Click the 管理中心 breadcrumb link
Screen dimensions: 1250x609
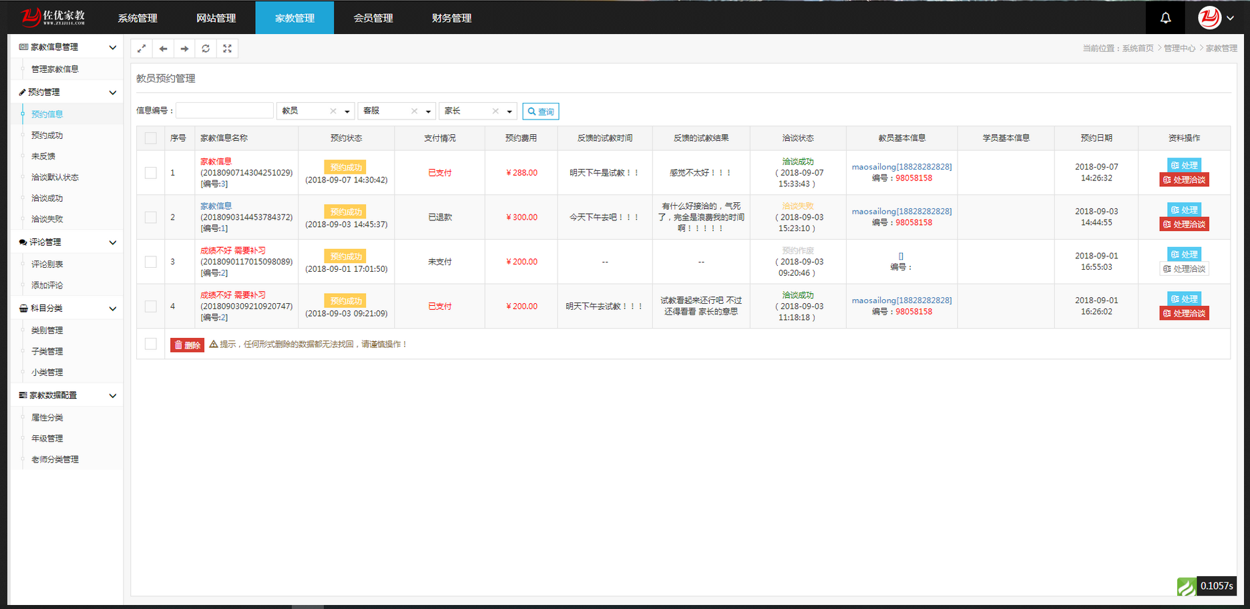(x=1179, y=48)
